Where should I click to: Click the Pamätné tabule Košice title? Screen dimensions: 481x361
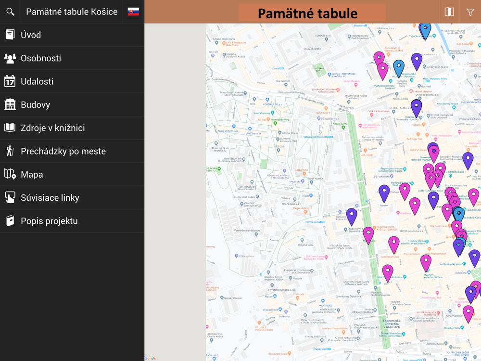click(x=72, y=12)
